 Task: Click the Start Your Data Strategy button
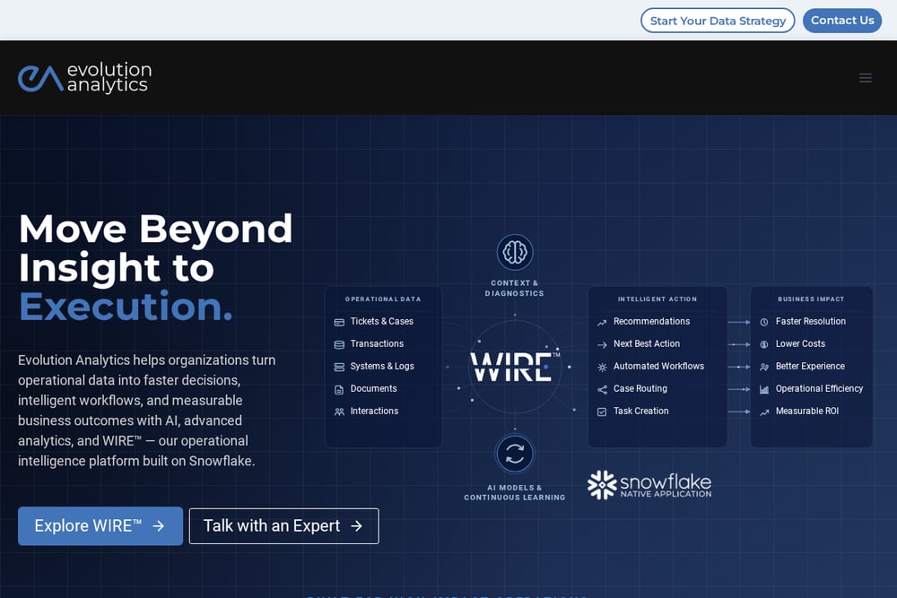point(718,21)
